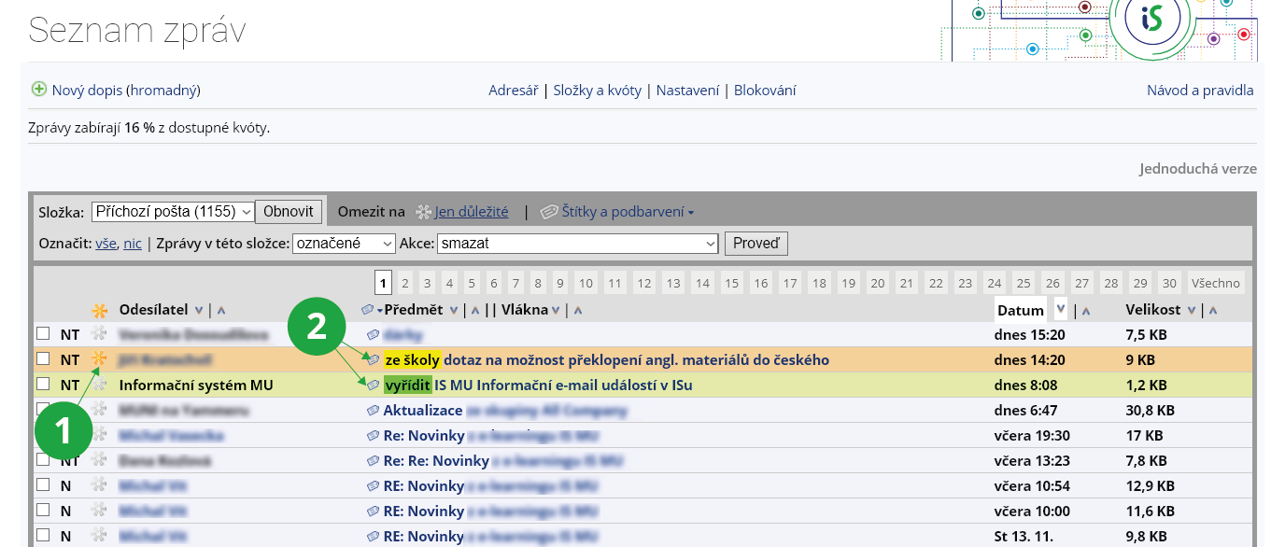
Task: Open the Složka folder dropdown 'Příchozí pošta (1155)'
Action: coord(172,212)
